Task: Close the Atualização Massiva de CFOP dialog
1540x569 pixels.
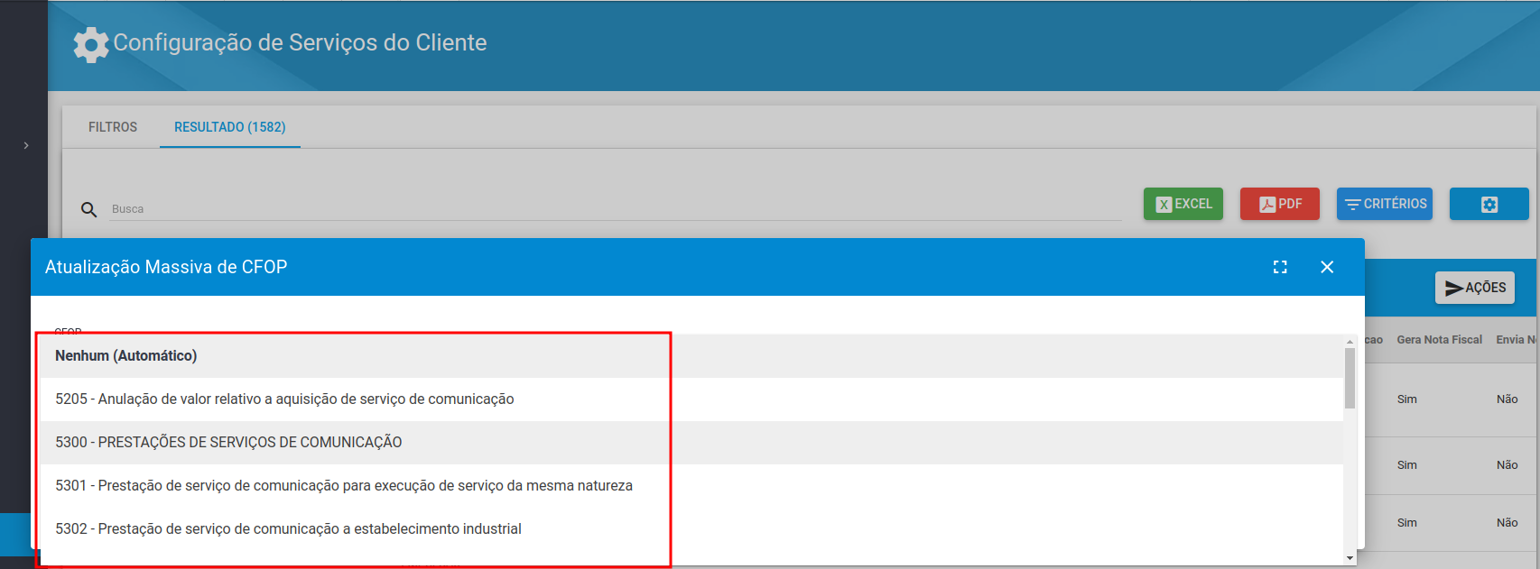Action: (x=1327, y=267)
